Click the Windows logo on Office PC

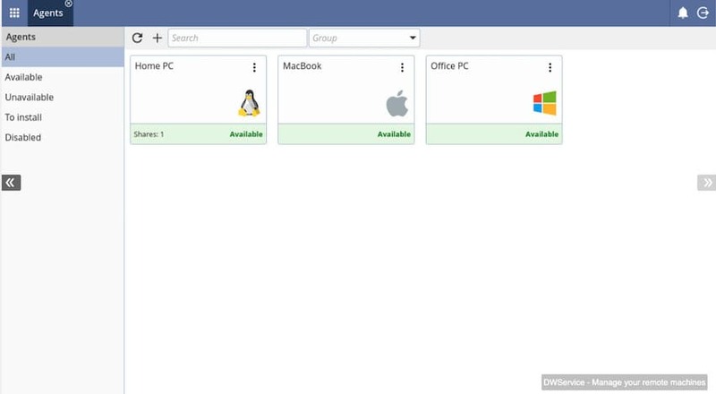point(545,103)
